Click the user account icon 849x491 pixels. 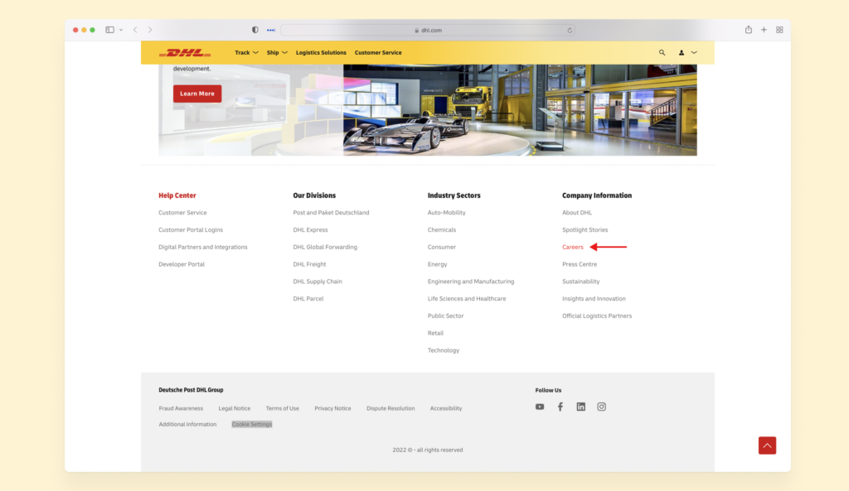(680, 52)
